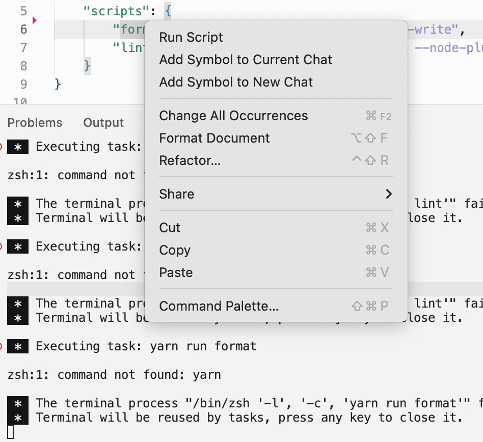Select Paste from the context menu
This screenshot has height=442, width=483.
click(x=176, y=272)
